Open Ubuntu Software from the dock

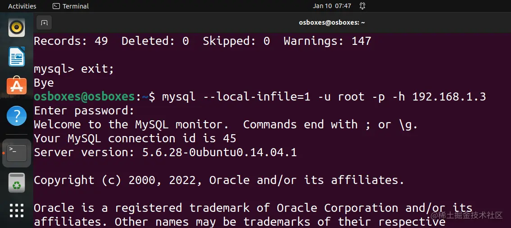(17, 85)
